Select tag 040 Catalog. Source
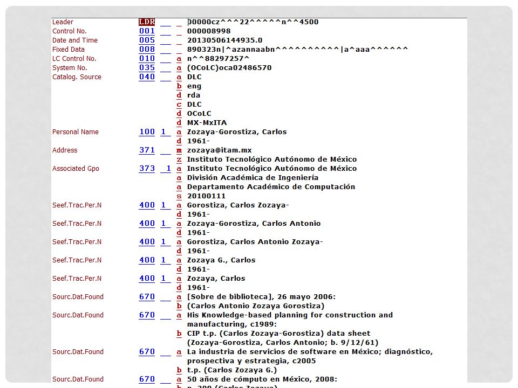The height and width of the screenshot is (388, 518). (x=147, y=77)
